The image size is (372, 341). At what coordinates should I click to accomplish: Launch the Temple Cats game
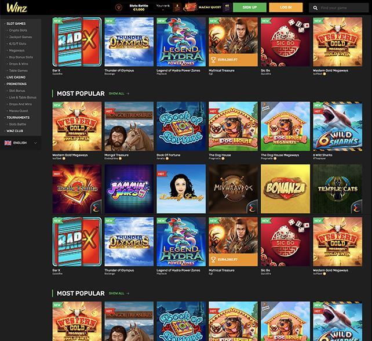(338, 189)
